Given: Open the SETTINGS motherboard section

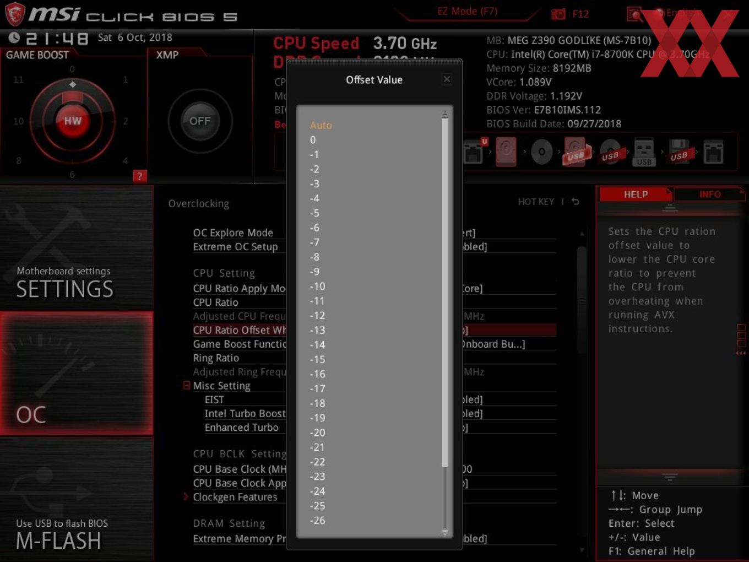Looking at the screenshot, I should (x=77, y=248).
